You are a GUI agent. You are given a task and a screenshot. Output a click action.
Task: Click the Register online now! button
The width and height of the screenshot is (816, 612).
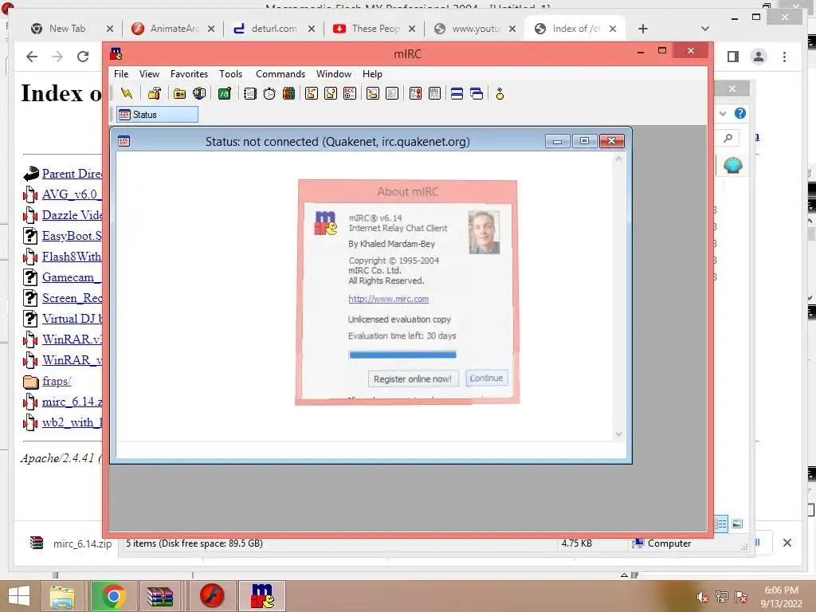(413, 379)
